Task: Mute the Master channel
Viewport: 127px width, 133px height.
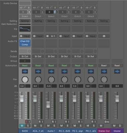Action: [114, 126]
